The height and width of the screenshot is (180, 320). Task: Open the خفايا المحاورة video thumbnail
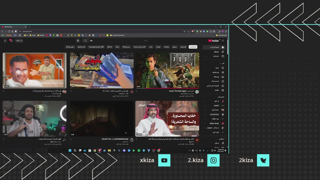[x=167, y=118]
